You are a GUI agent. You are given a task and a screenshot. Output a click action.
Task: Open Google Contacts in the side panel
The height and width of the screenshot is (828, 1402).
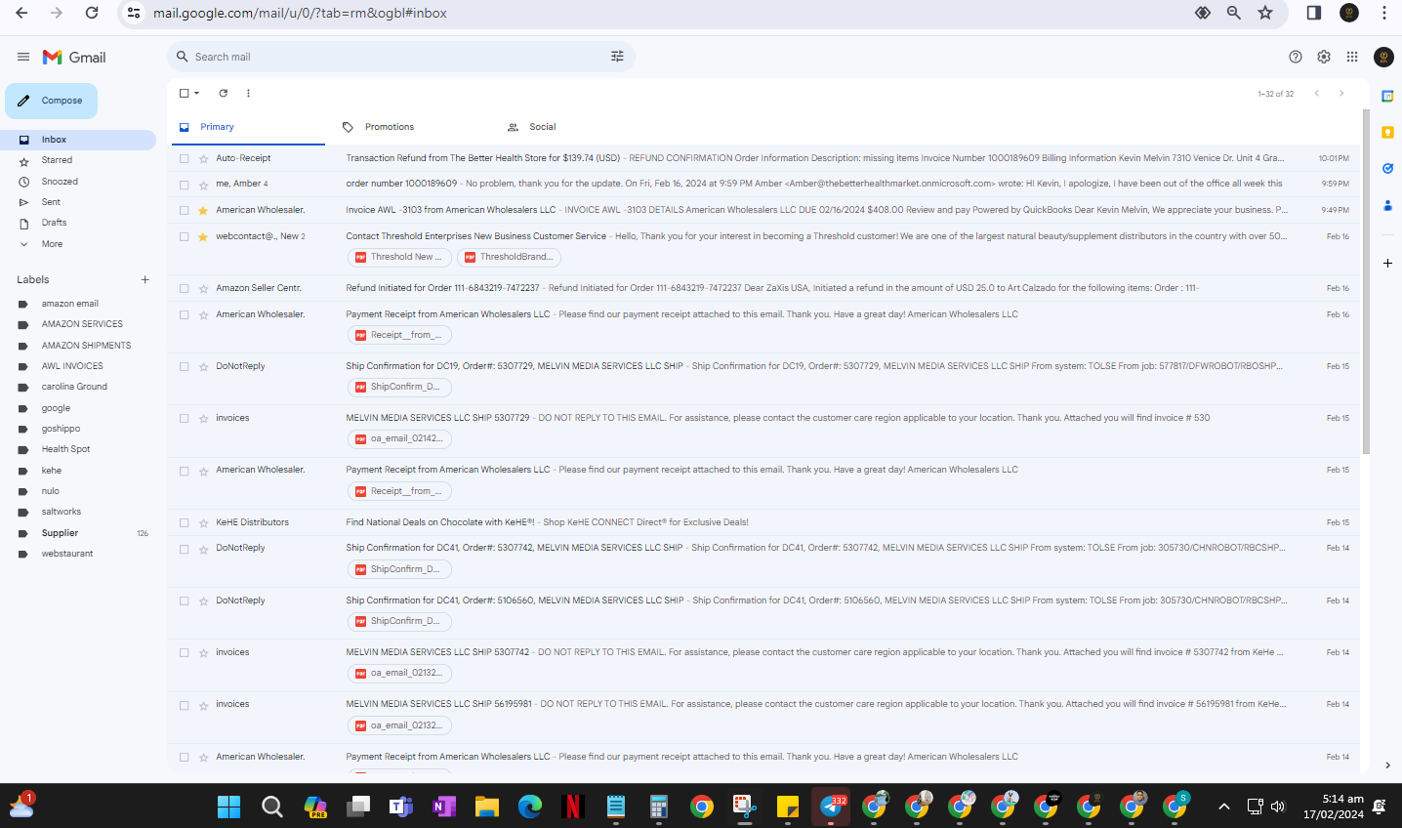[1387, 205]
